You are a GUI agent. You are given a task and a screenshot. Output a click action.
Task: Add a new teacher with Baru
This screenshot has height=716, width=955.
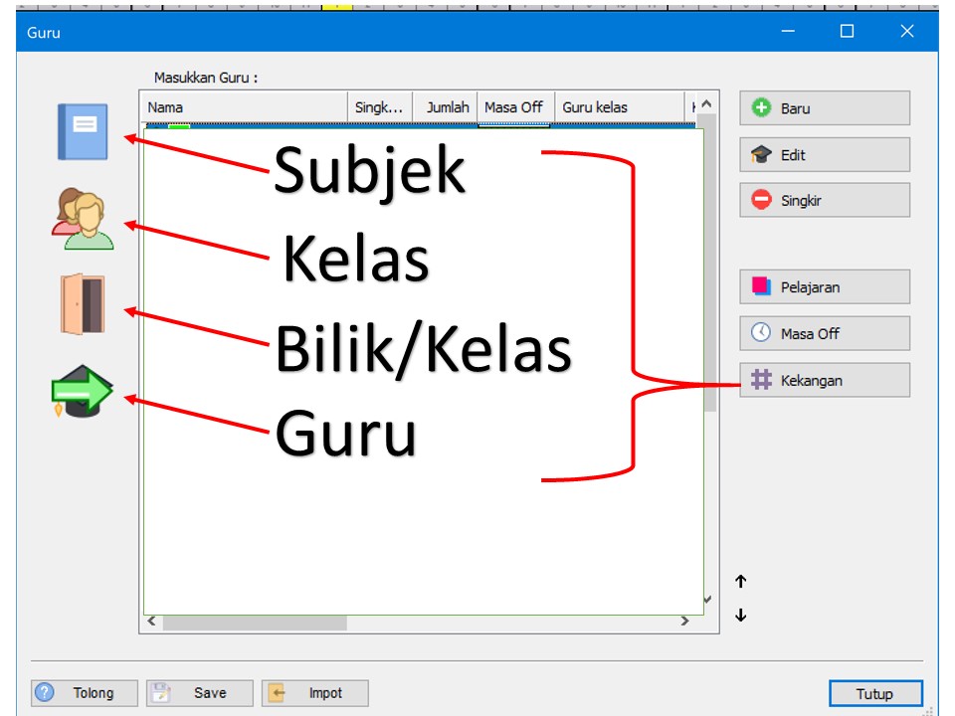tap(824, 108)
